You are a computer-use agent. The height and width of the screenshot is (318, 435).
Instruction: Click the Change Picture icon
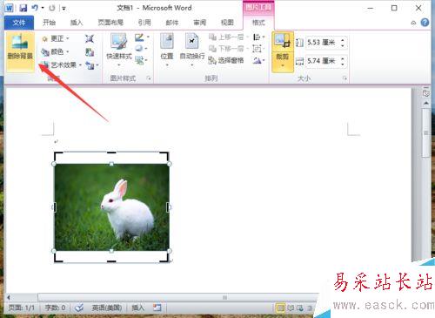pos(90,52)
